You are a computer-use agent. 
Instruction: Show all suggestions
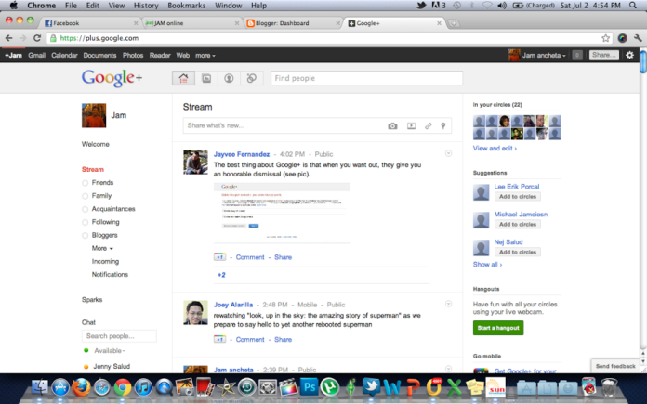pos(487,265)
